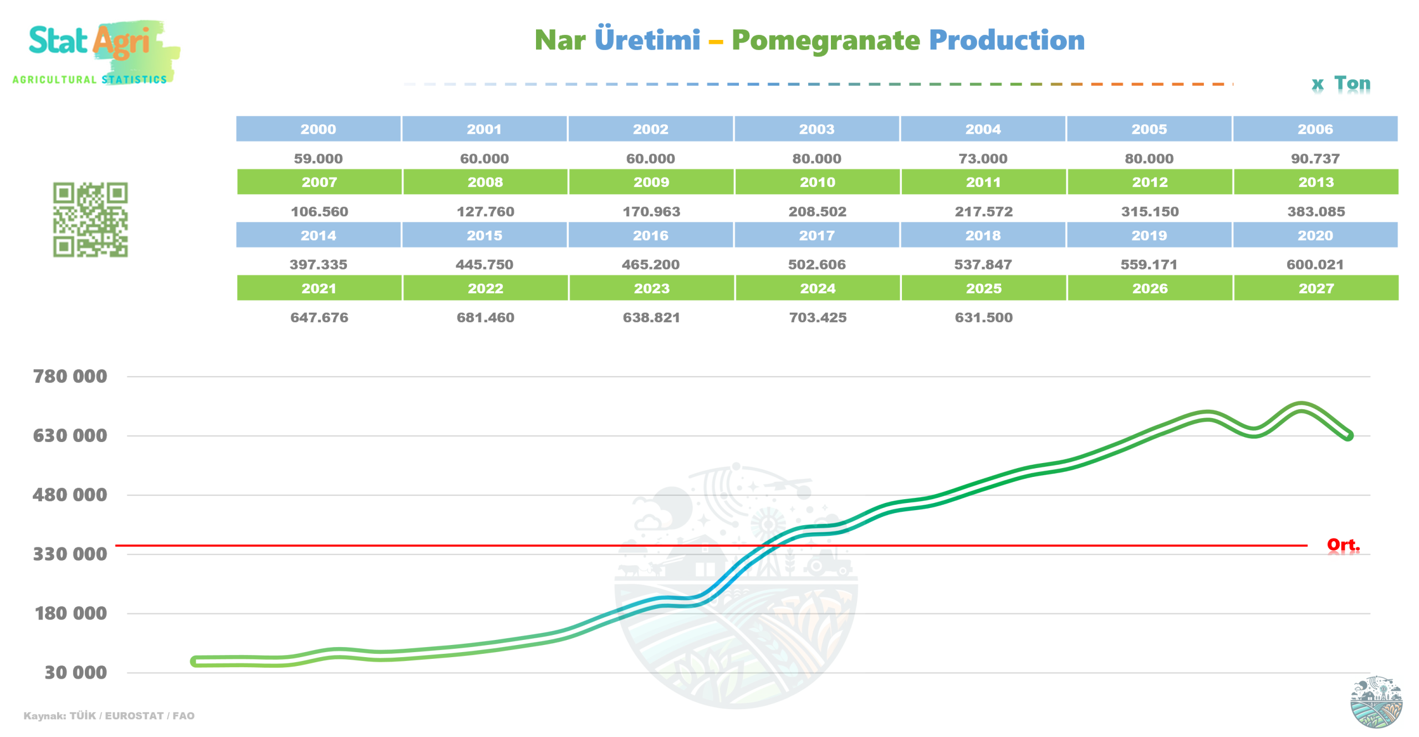Click the 'x Ton' unit label
This screenshot has height=737, width=1419.
(x=1340, y=84)
